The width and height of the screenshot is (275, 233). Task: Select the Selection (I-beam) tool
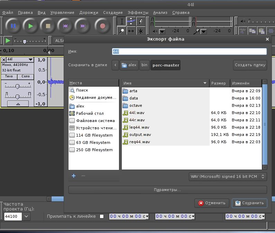tap(122, 21)
